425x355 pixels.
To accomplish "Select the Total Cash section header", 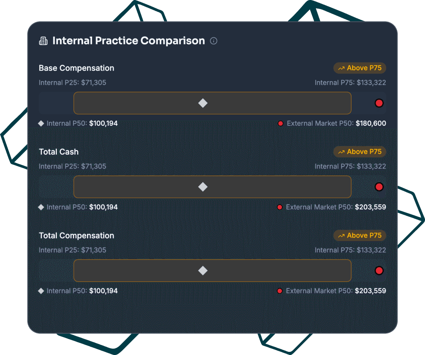I will [59, 152].
